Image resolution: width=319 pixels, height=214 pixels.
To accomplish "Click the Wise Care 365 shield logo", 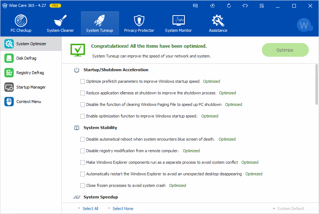I will (5, 6).
